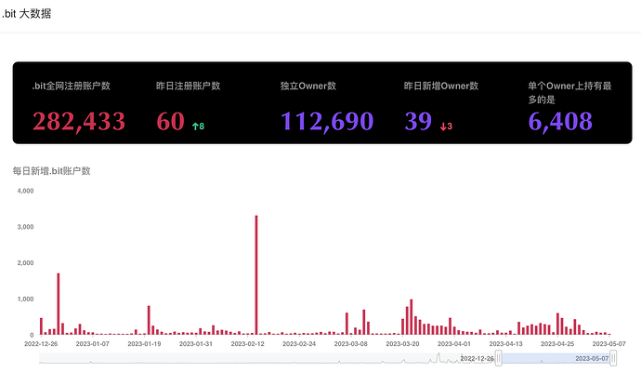This screenshot has width=641, height=372.
Task: Click the 单个Owner上持有最多的是 label
Action: pyautogui.click(x=569, y=92)
